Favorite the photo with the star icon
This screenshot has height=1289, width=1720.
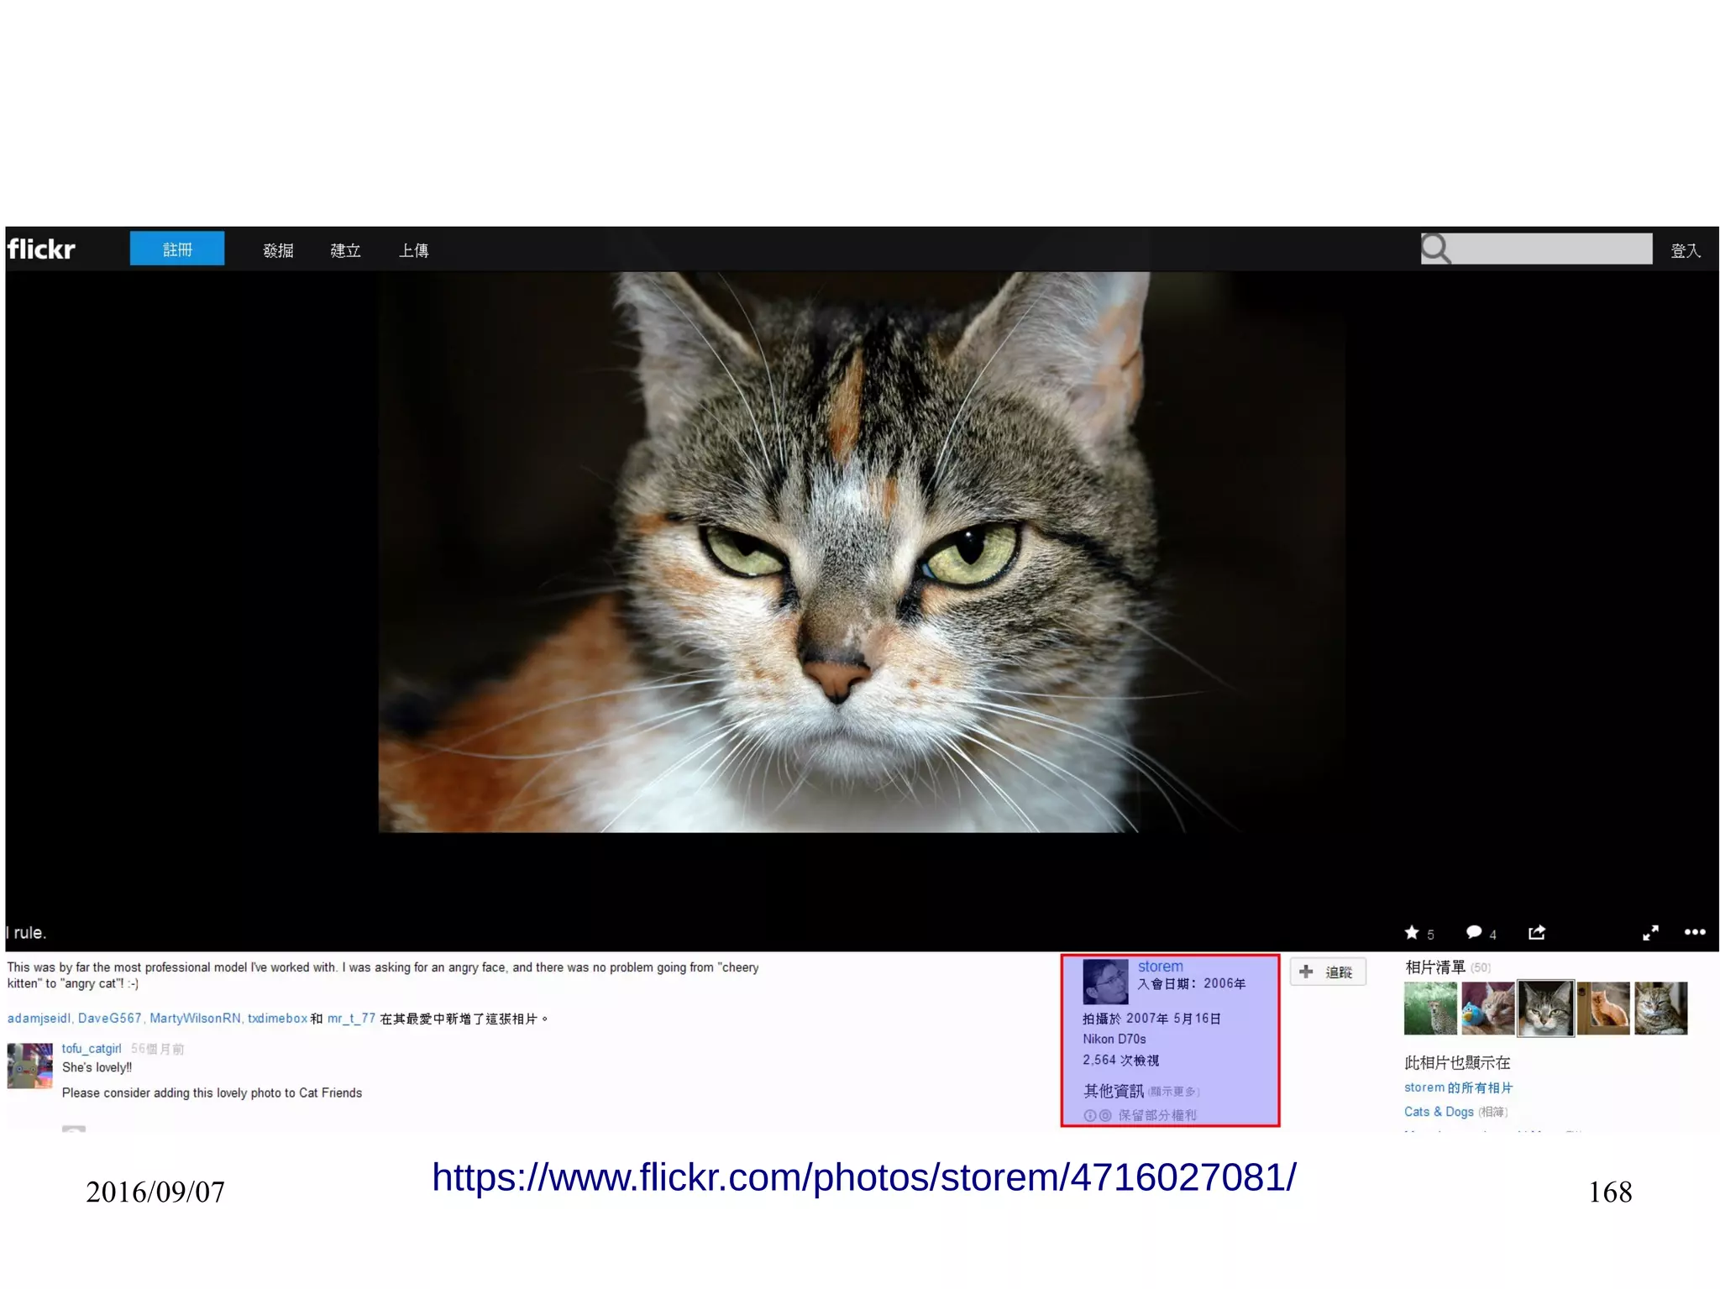pyautogui.click(x=1412, y=932)
